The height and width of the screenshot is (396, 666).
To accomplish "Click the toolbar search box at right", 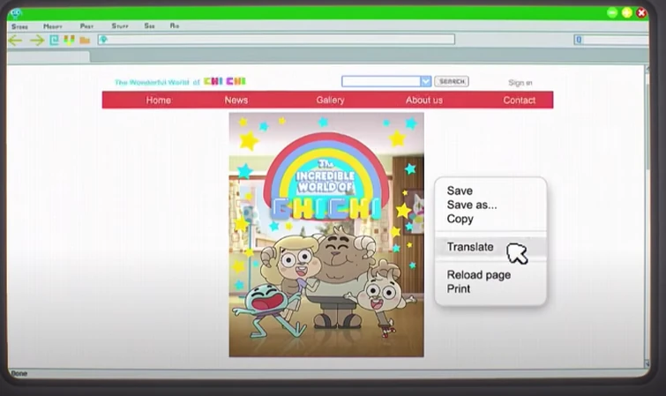I will [611, 40].
